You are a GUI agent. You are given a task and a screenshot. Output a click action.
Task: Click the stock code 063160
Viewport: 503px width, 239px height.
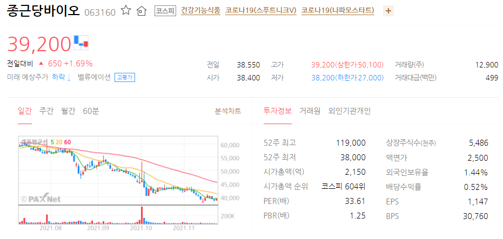click(x=100, y=13)
